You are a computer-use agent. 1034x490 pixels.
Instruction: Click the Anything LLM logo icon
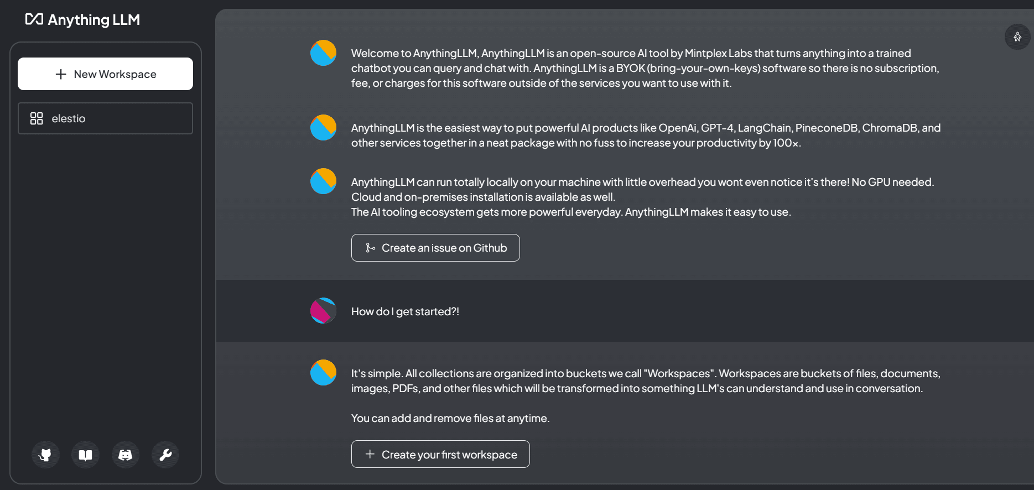(34, 19)
